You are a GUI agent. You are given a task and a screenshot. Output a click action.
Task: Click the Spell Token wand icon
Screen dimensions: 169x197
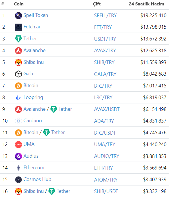coord(18,15)
